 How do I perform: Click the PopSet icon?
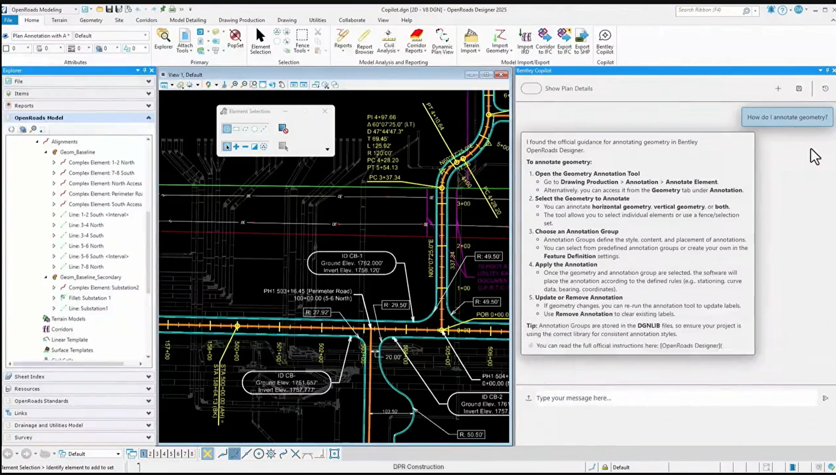pos(235,38)
